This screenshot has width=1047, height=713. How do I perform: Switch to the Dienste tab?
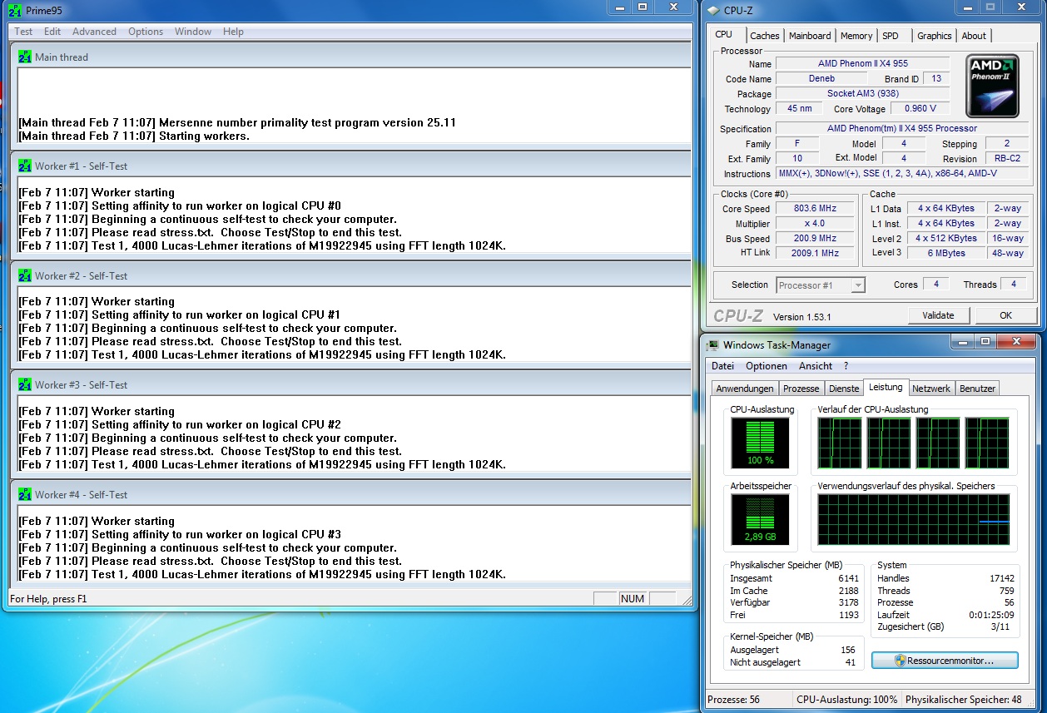pyautogui.click(x=844, y=389)
